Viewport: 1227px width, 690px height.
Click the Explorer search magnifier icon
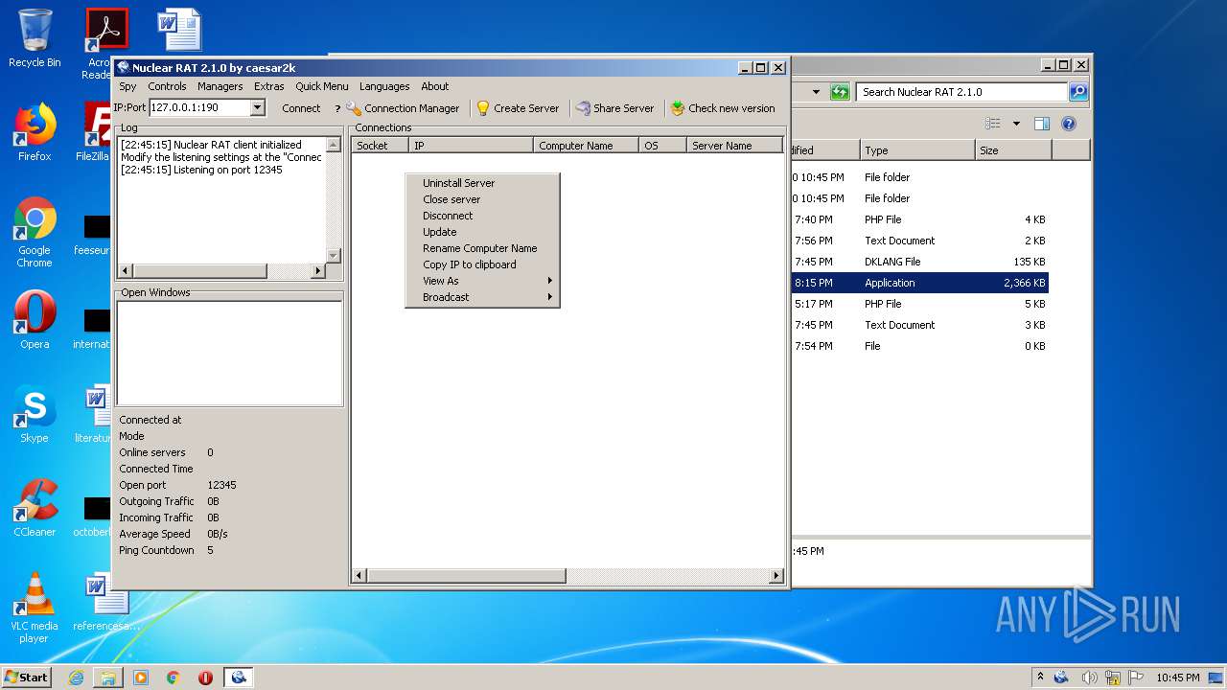tap(1078, 92)
